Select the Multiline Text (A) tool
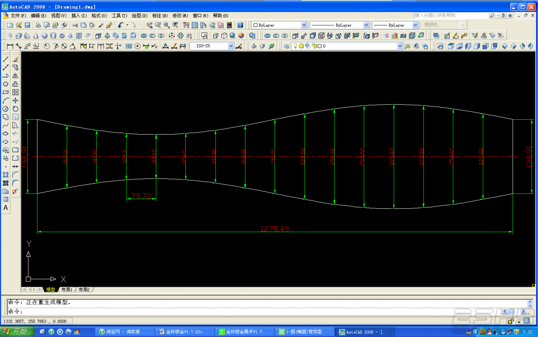Viewport: 538px width, 337px height. click(5, 208)
